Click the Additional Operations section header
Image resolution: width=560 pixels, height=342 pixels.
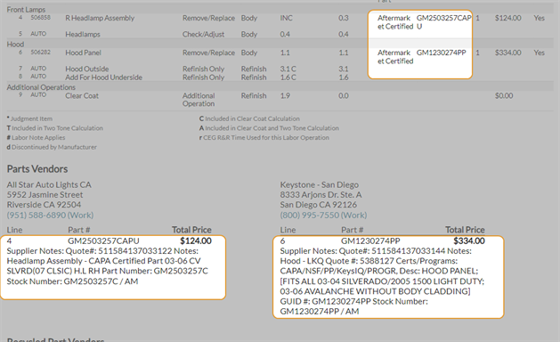pos(41,87)
